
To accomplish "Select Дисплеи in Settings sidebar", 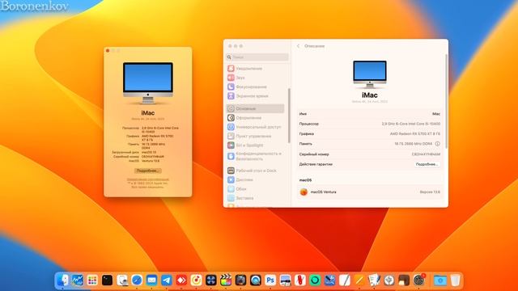I will click(255, 179).
